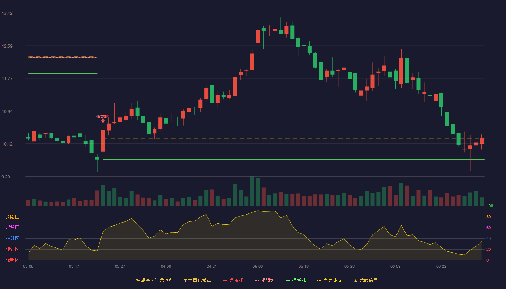506x289 pixels.
Task: Click the 100 indicator scale value
Action: (490, 206)
